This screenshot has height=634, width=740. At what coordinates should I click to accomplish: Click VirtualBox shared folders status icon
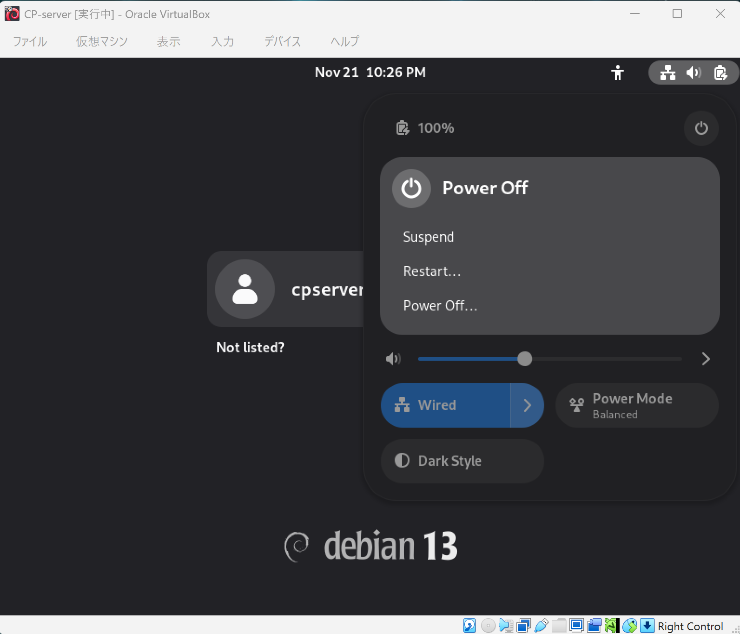(559, 626)
